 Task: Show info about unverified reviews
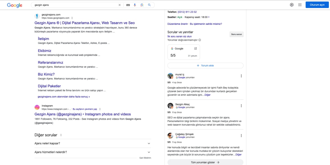click(x=200, y=40)
